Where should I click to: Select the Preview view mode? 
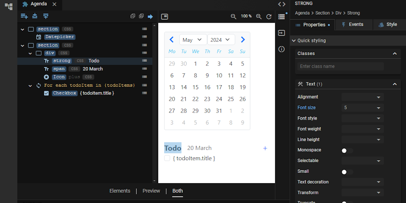(151, 191)
